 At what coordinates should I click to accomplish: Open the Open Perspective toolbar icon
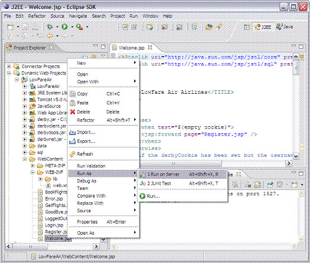tap(247, 27)
